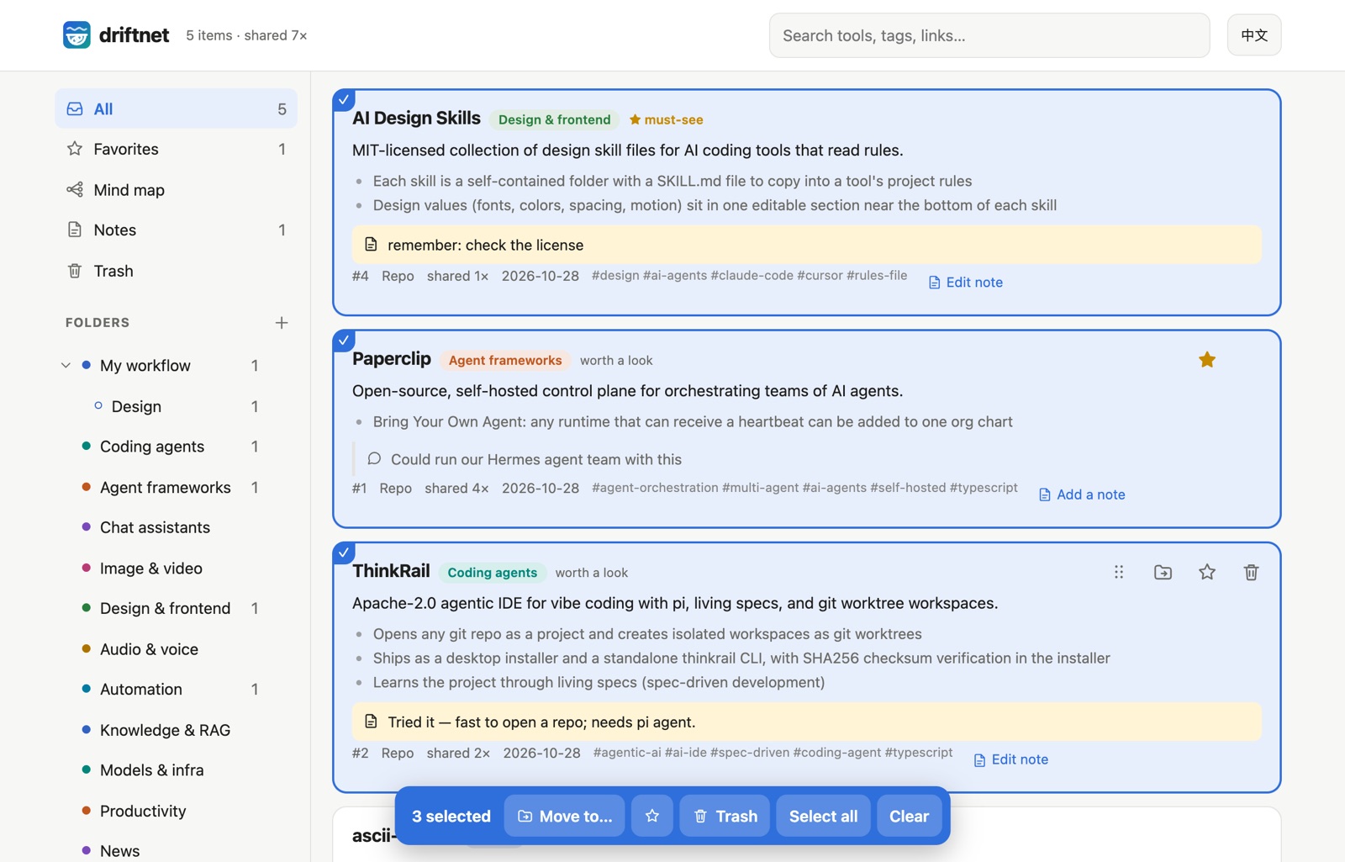
Task: Uncheck the AI Design Skills card checkbox
Action: pyautogui.click(x=344, y=100)
